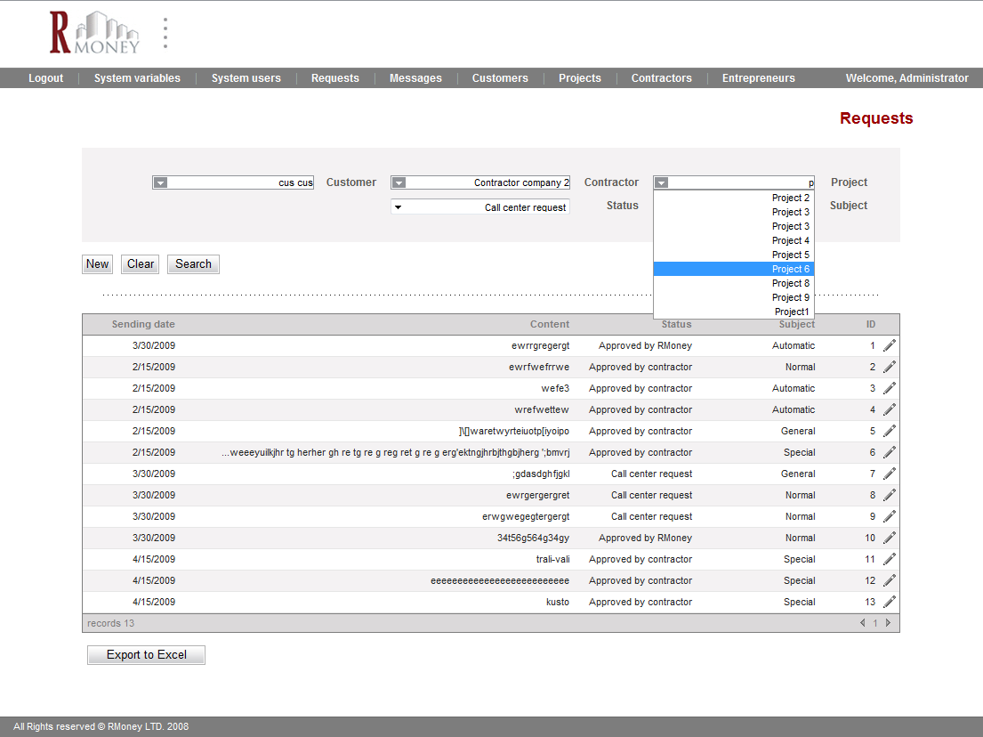Edit the wrefwettew request via pencil icon

(x=889, y=409)
